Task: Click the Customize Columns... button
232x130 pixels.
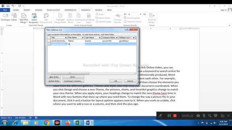Action: 73,81
